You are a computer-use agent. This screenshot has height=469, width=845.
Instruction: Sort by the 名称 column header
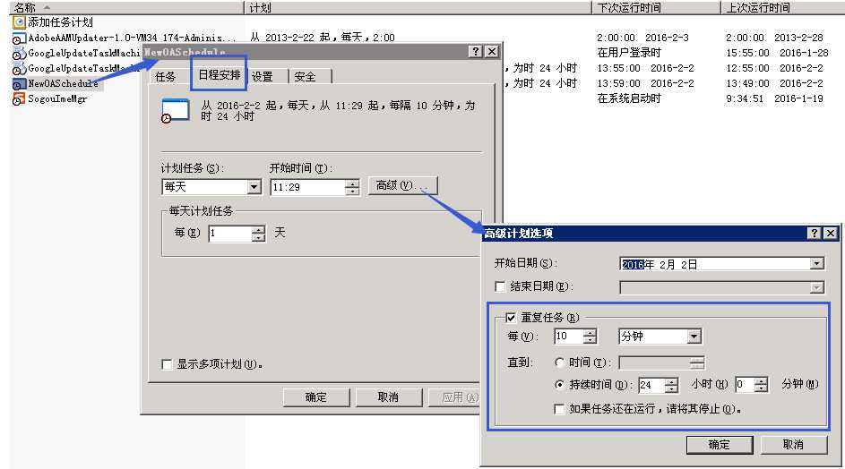click(x=126, y=7)
